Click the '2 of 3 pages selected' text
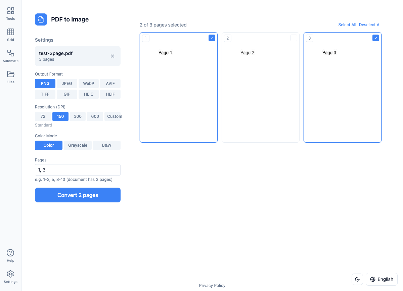The width and height of the screenshot is (403, 291). (x=163, y=25)
